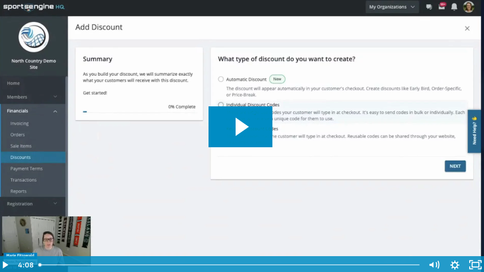Click the NEXT button

(x=455, y=166)
